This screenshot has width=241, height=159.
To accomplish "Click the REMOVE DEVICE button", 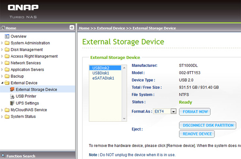I will click(197, 134).
